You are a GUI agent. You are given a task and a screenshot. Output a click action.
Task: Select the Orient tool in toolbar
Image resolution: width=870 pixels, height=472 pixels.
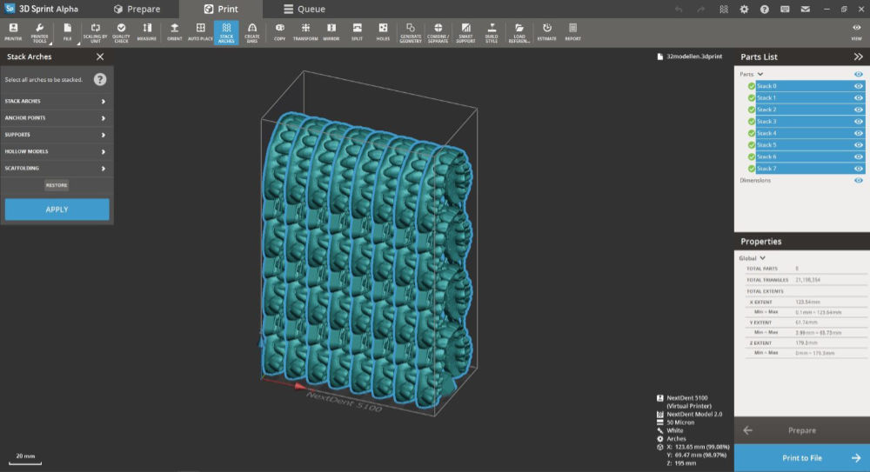click(174, 32)
